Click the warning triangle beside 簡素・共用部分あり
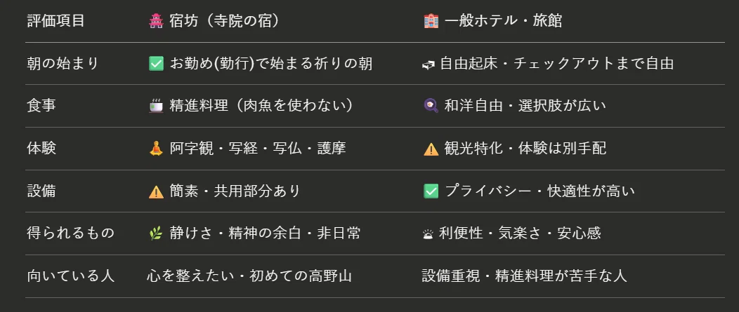739x312 pixels. (155, 191)
